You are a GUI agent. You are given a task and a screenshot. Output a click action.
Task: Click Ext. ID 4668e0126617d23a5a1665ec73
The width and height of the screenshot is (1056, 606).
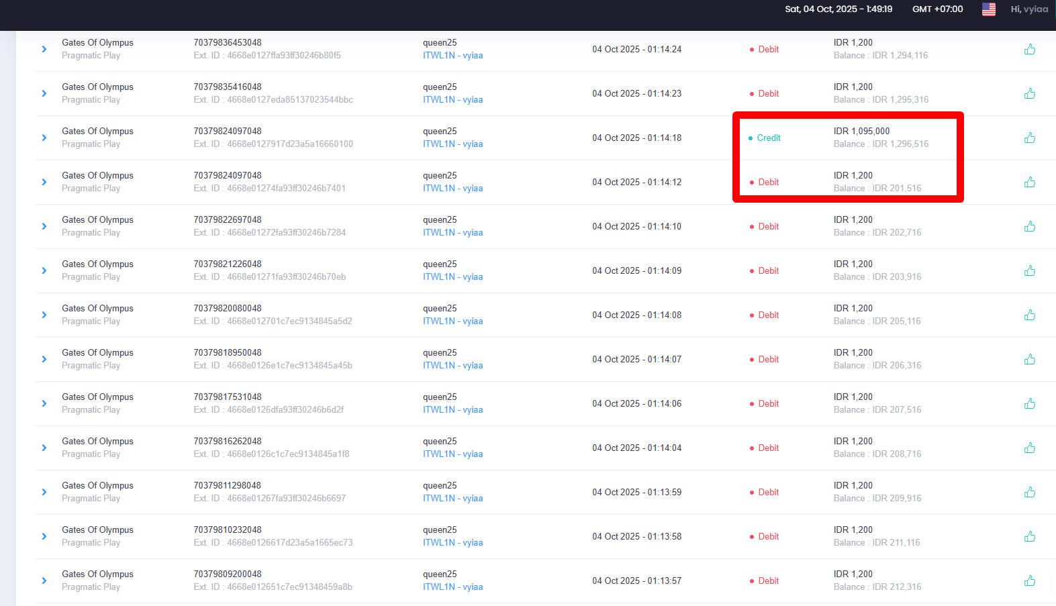(x=273, y=543)
